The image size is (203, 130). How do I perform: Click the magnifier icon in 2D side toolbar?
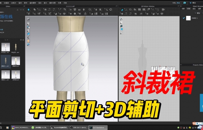121,26
